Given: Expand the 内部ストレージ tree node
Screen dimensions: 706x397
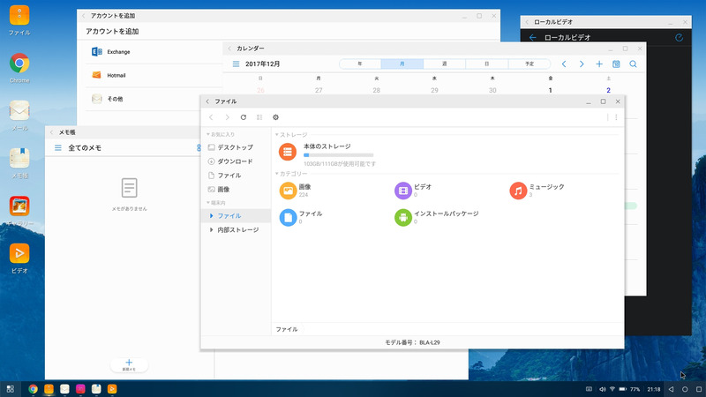Looking at the screenshot, I should 212,230.
